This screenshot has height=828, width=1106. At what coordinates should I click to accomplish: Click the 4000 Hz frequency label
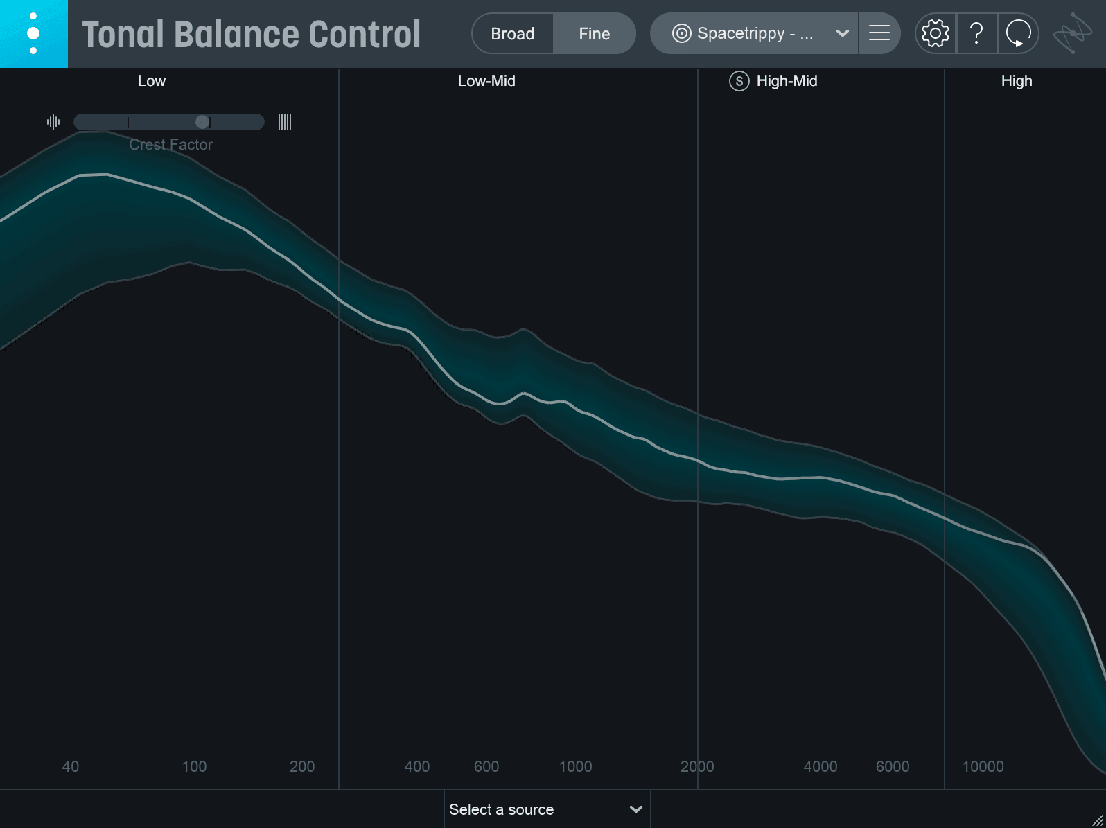tap(820, 766)
